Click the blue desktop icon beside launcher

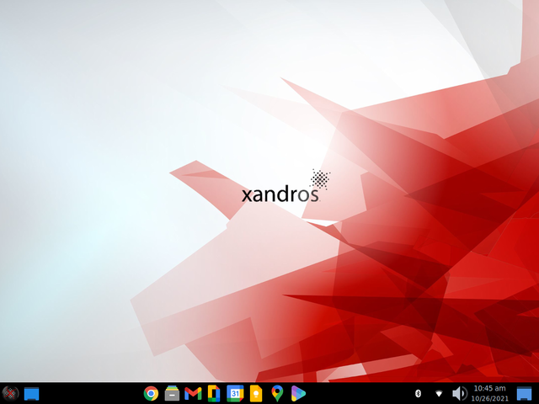(x=32, y=394)
